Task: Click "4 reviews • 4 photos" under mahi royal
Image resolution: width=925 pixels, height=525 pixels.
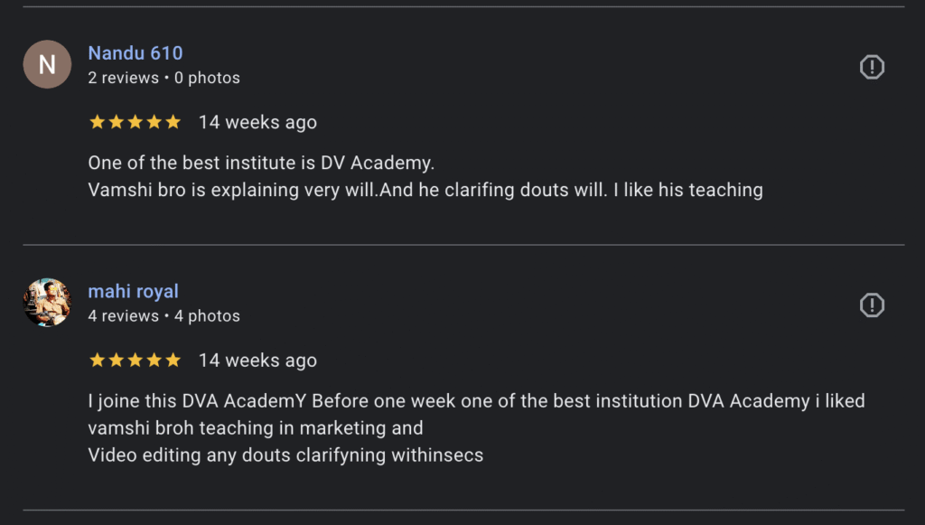Action: 164,316
